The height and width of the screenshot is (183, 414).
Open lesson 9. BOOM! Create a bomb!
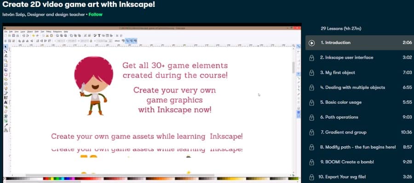pos(360,162)
